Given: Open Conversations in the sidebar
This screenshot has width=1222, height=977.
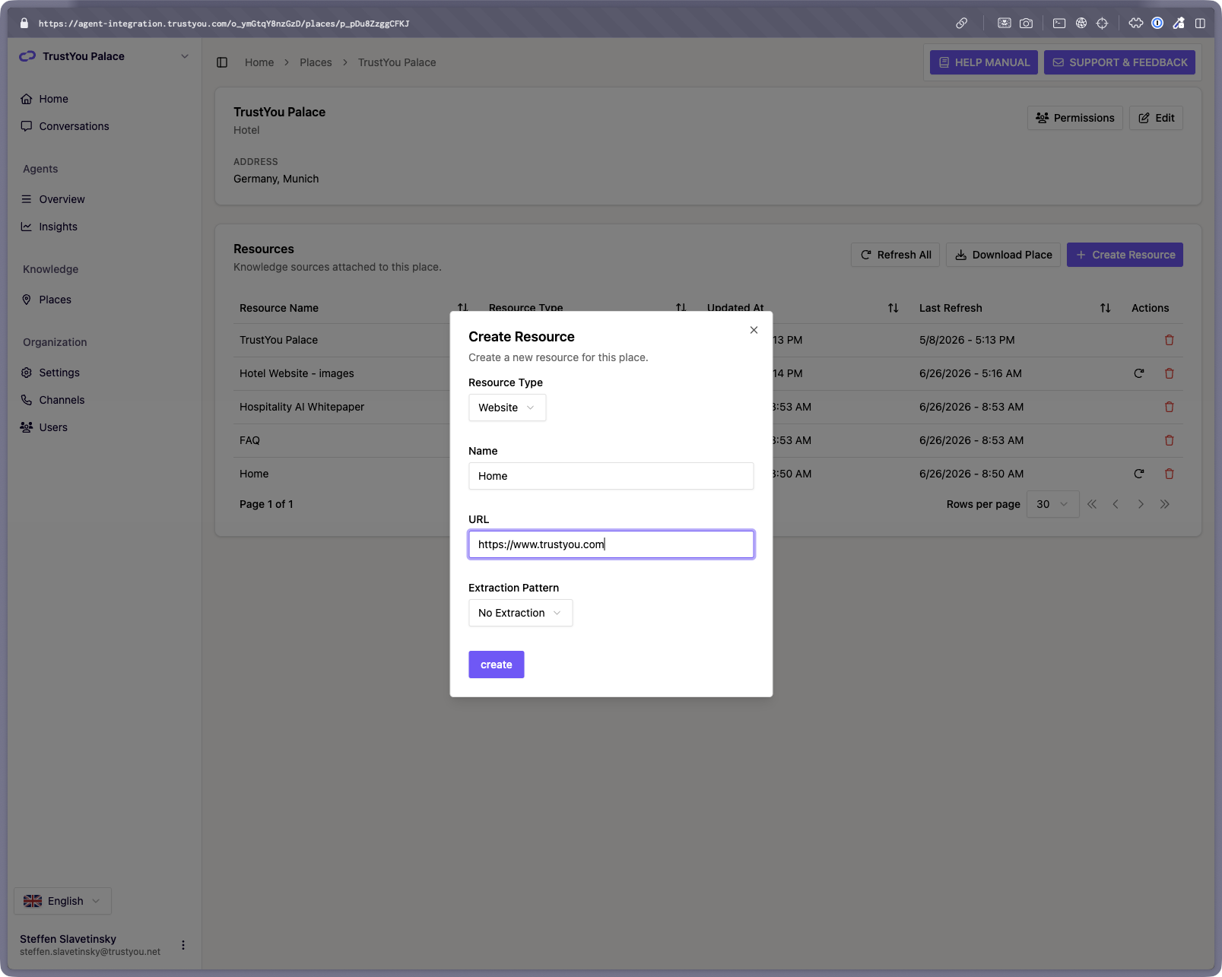Looking at the screenshot, I should [74, 126].
